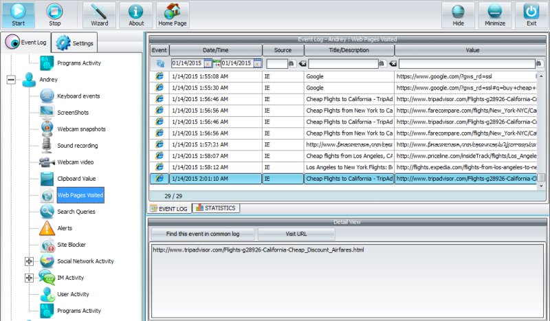Open the start date calendar picker

[x=208, y=63]
